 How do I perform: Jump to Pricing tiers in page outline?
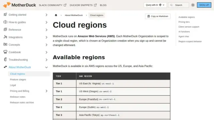184,22
